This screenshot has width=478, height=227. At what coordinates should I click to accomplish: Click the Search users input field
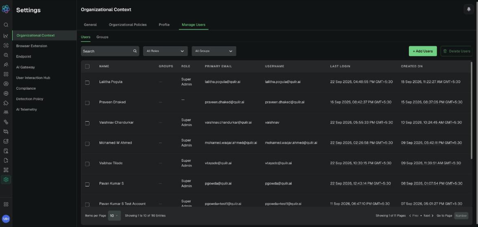coord(110,51)
